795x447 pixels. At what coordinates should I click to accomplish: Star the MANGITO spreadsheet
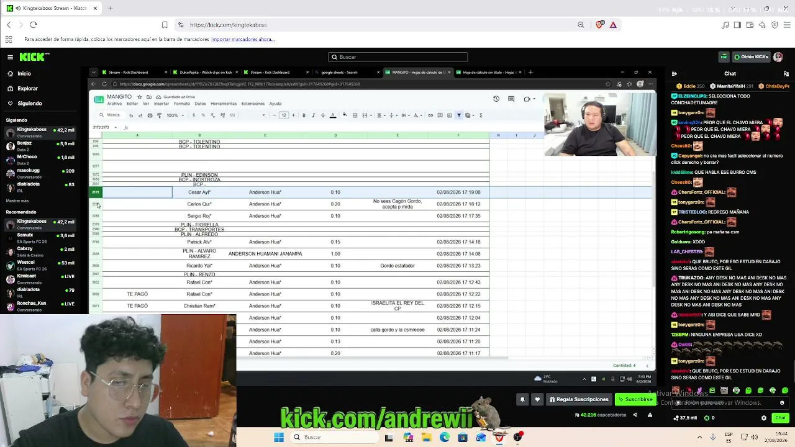139,97
